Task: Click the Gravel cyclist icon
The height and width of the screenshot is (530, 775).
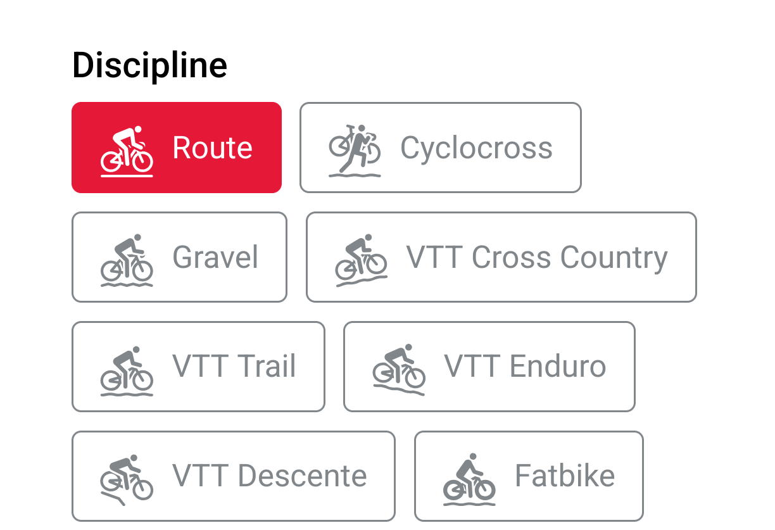Action: click(127, 260)
